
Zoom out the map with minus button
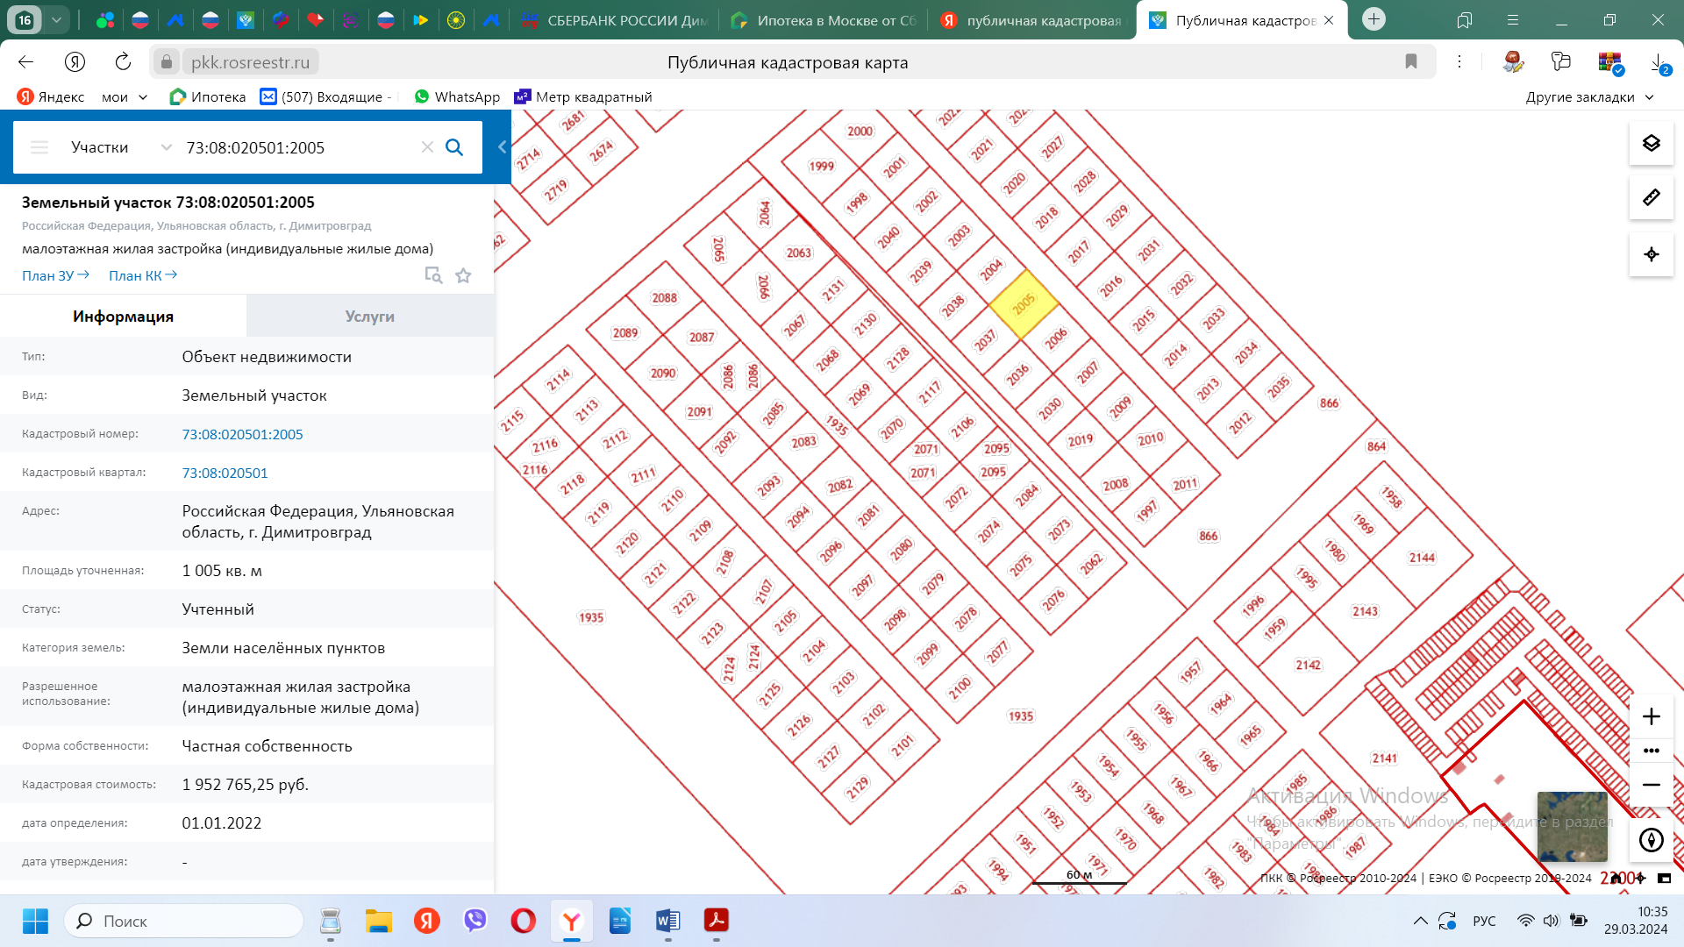coord(1651,785)
